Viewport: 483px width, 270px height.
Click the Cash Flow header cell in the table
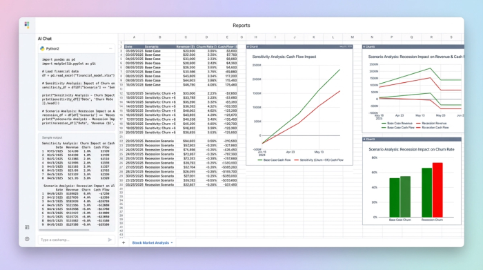pos(227,46)
